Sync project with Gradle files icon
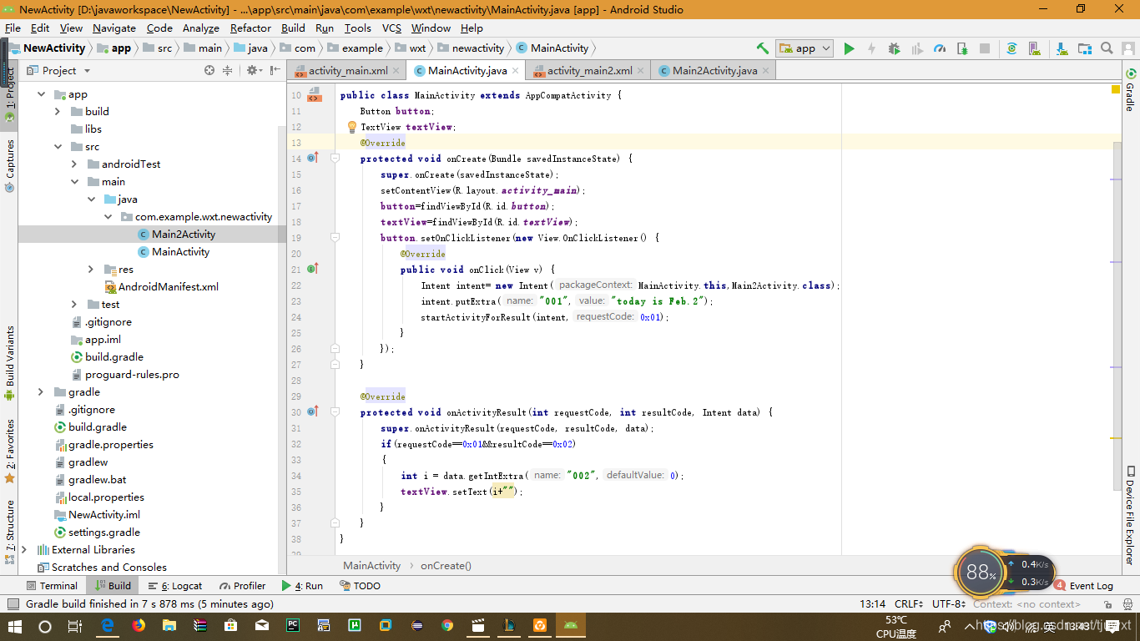The image size is (1140, 641). tap(1011, 48)
